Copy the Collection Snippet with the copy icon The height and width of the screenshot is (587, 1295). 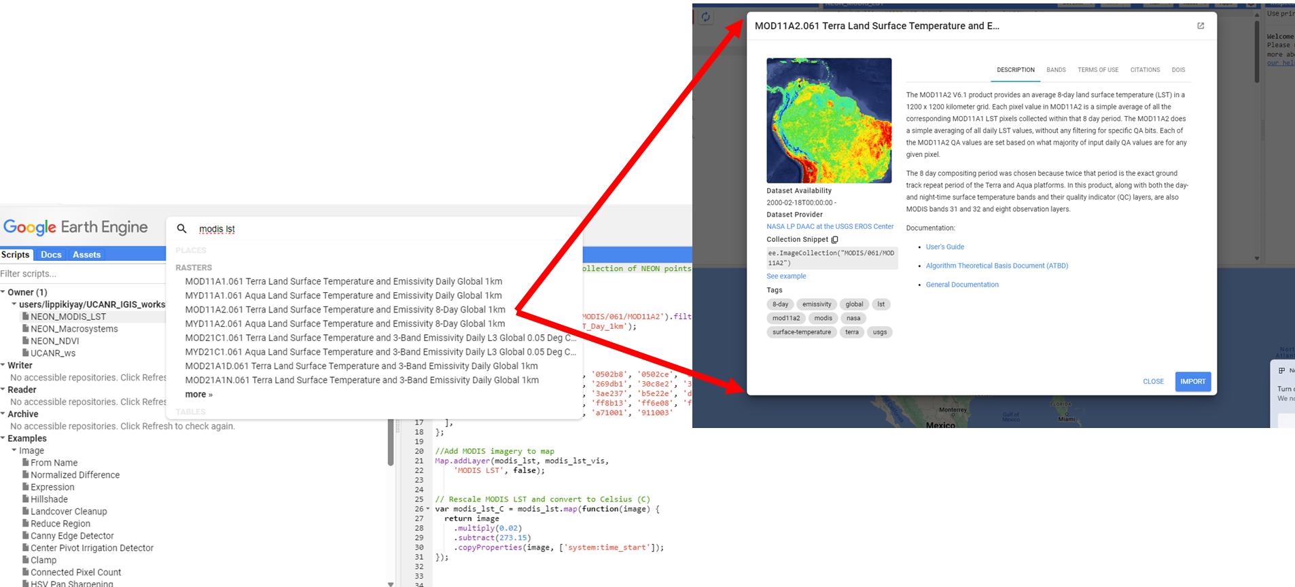834,240
